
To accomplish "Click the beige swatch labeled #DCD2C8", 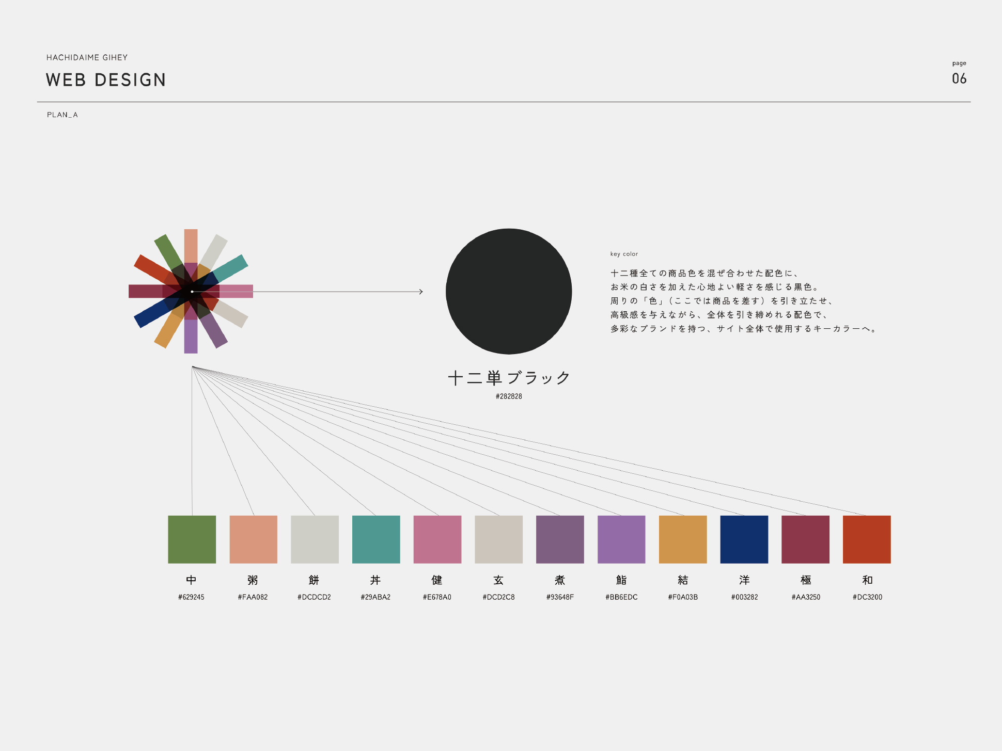I will coord(498,539).
